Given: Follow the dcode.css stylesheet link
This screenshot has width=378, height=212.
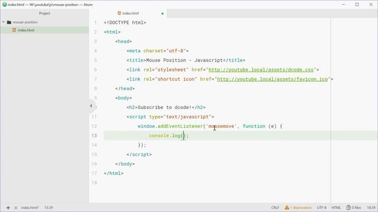Looking at the screenshot, I should tap(261, 69).
